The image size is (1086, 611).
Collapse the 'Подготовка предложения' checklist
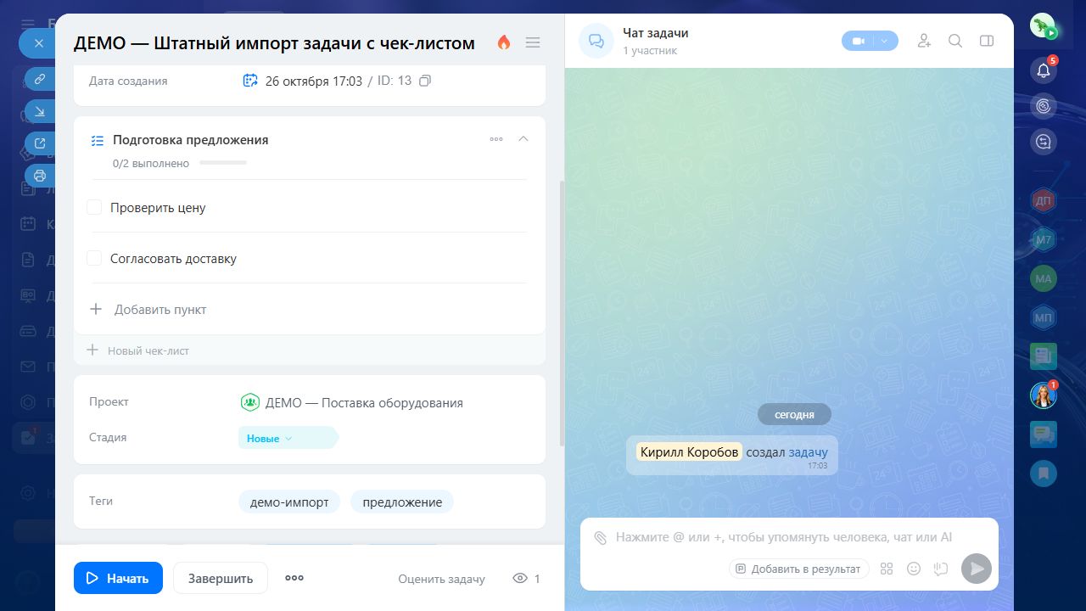click(523, 139)
